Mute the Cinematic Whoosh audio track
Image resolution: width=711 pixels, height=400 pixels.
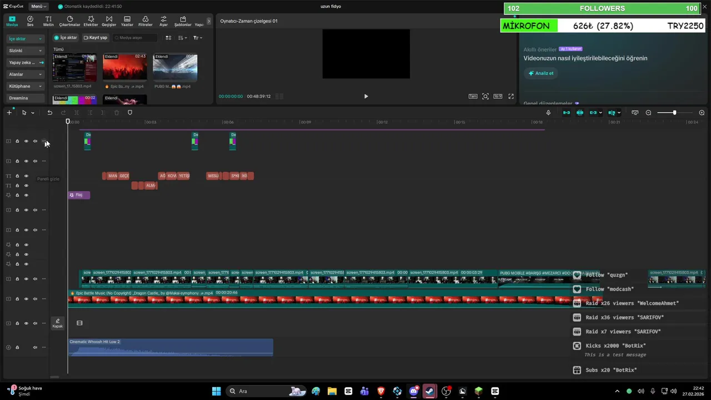35,347
